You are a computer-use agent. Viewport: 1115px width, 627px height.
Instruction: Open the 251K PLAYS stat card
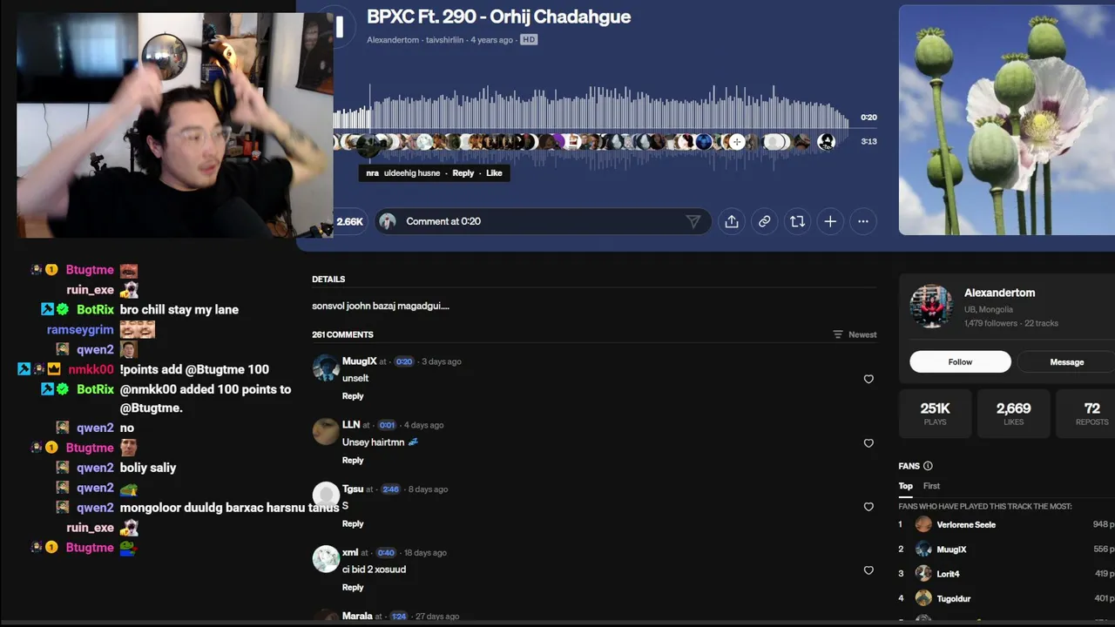pos(935,413)
